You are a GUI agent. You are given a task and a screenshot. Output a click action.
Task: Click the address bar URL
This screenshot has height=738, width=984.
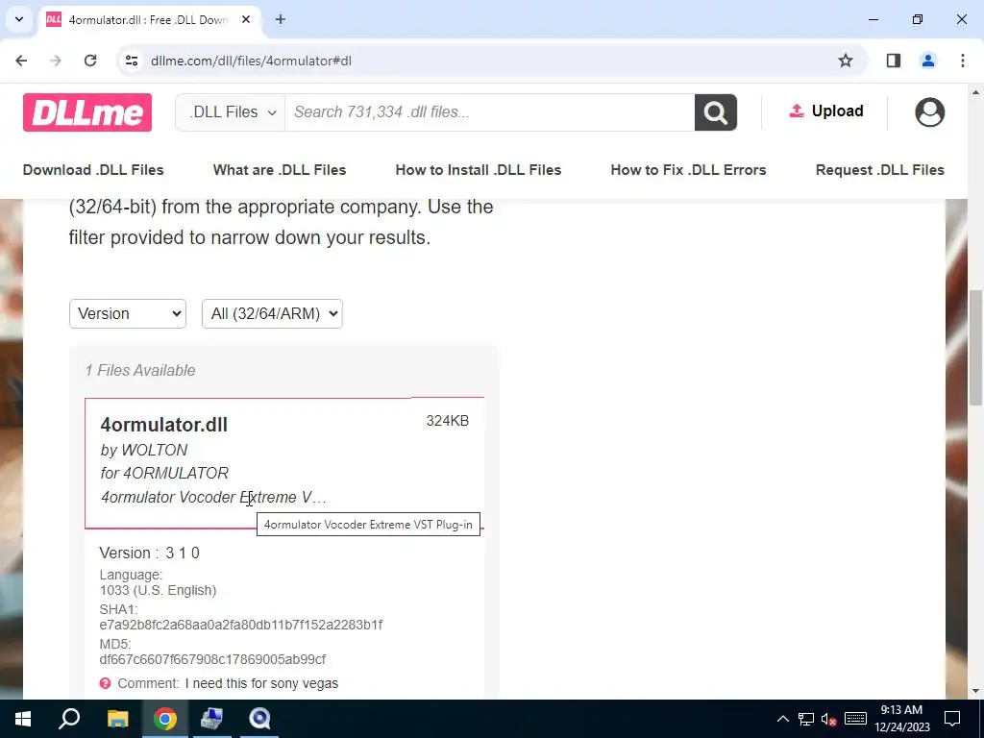click(x=251, y=61)
